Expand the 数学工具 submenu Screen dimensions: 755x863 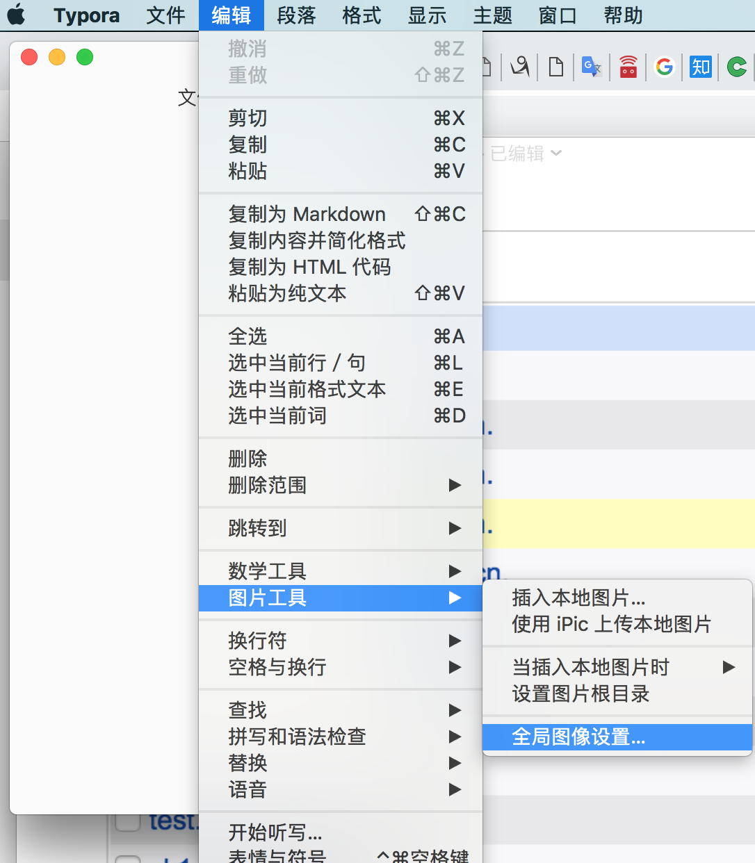(341, 571)
